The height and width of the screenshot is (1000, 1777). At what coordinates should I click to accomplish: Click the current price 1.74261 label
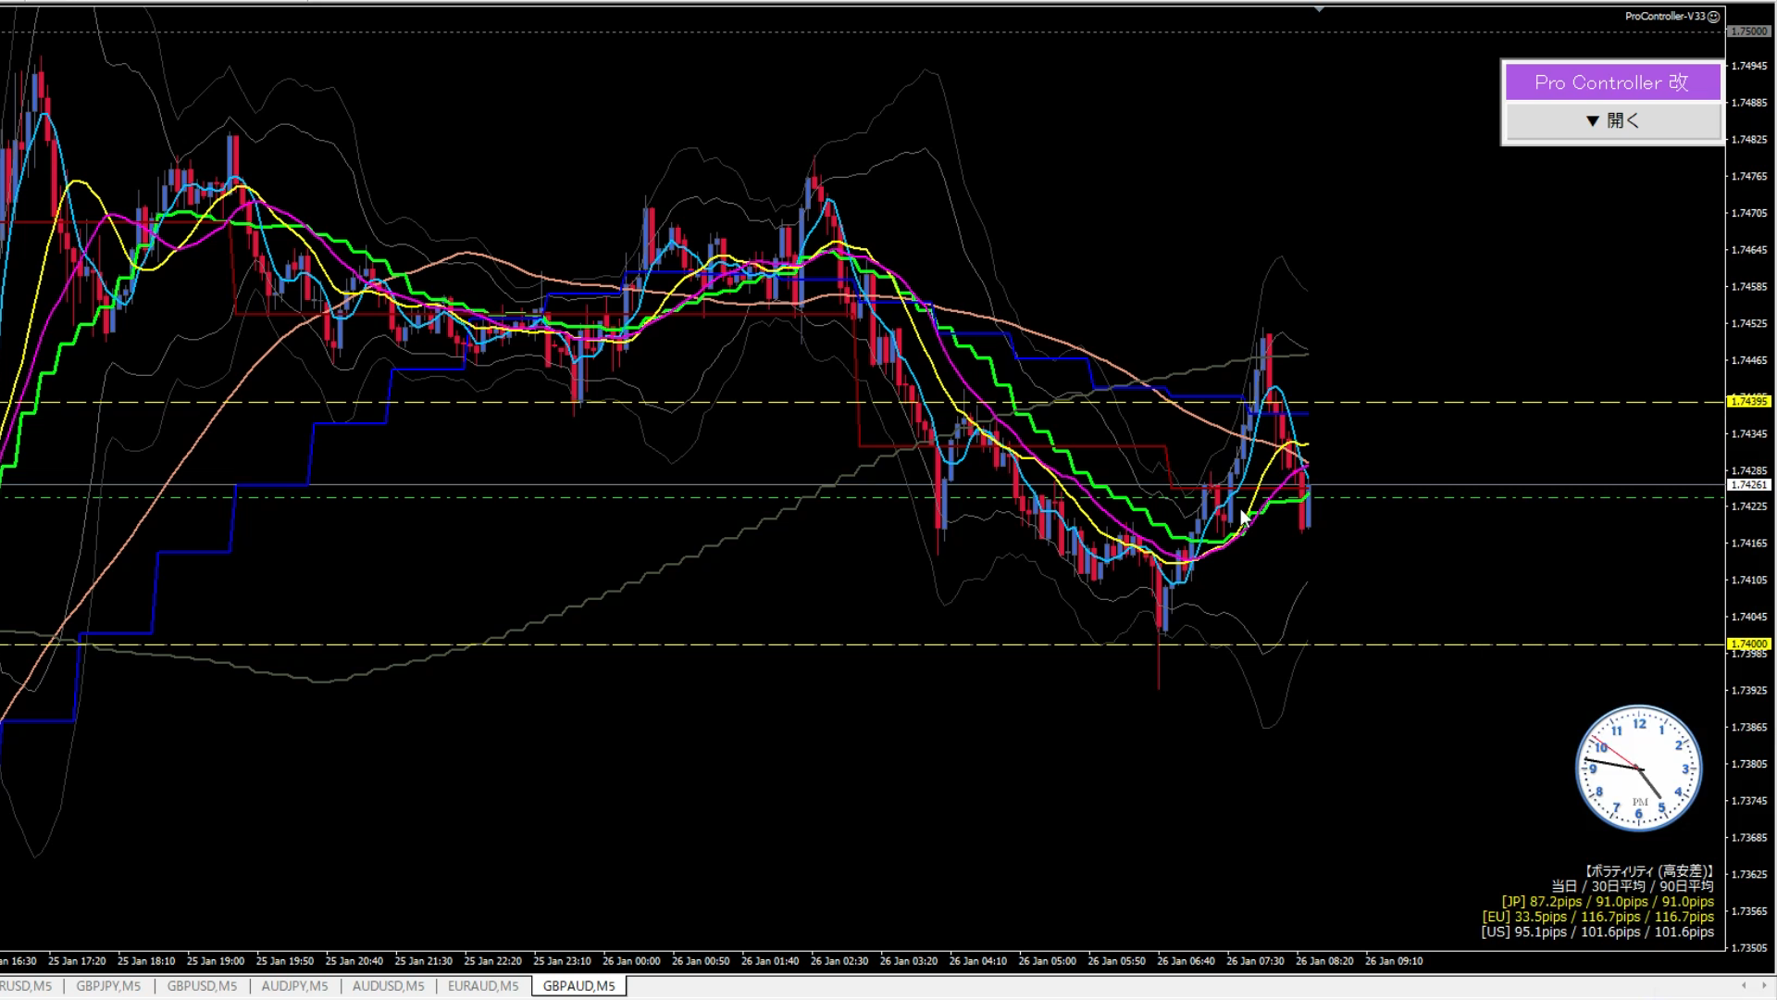click(1749, 484)
